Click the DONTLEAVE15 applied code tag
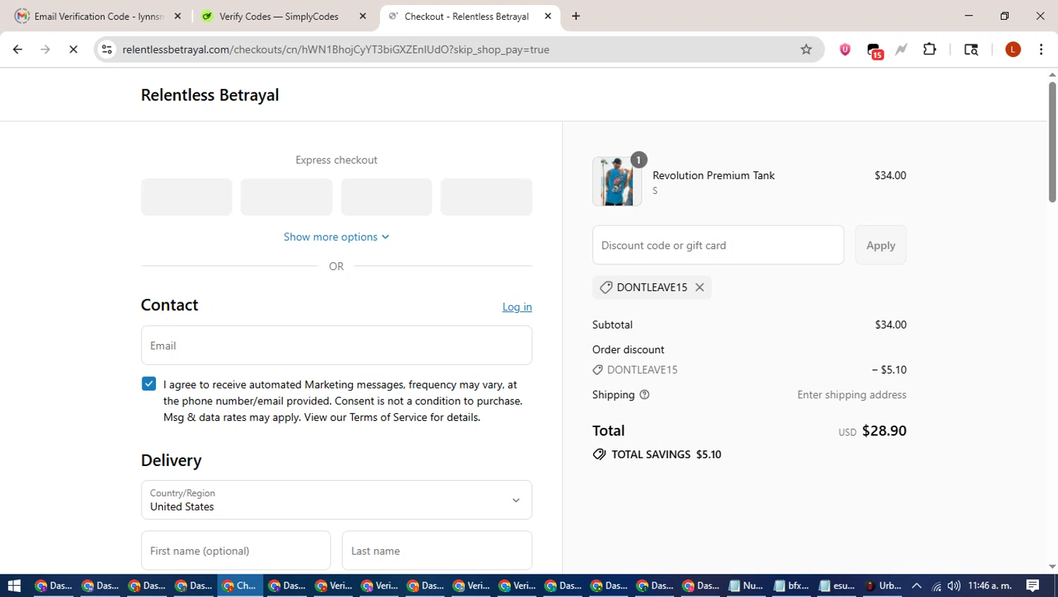The height and width of the screenshot is (597, 1058). click(652, 288)
